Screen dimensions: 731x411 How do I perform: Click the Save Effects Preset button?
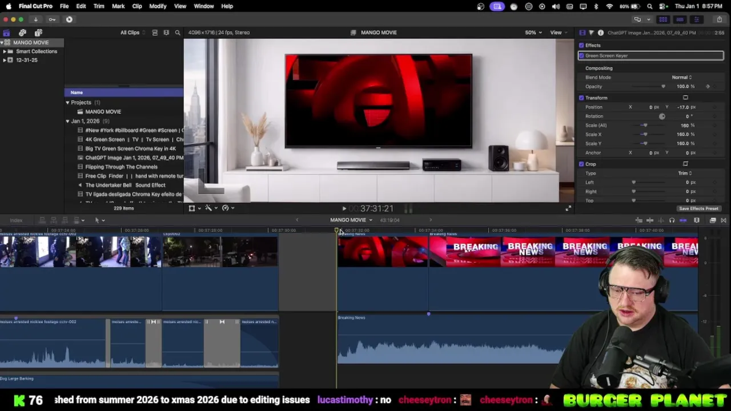click(x=698, y=208)
